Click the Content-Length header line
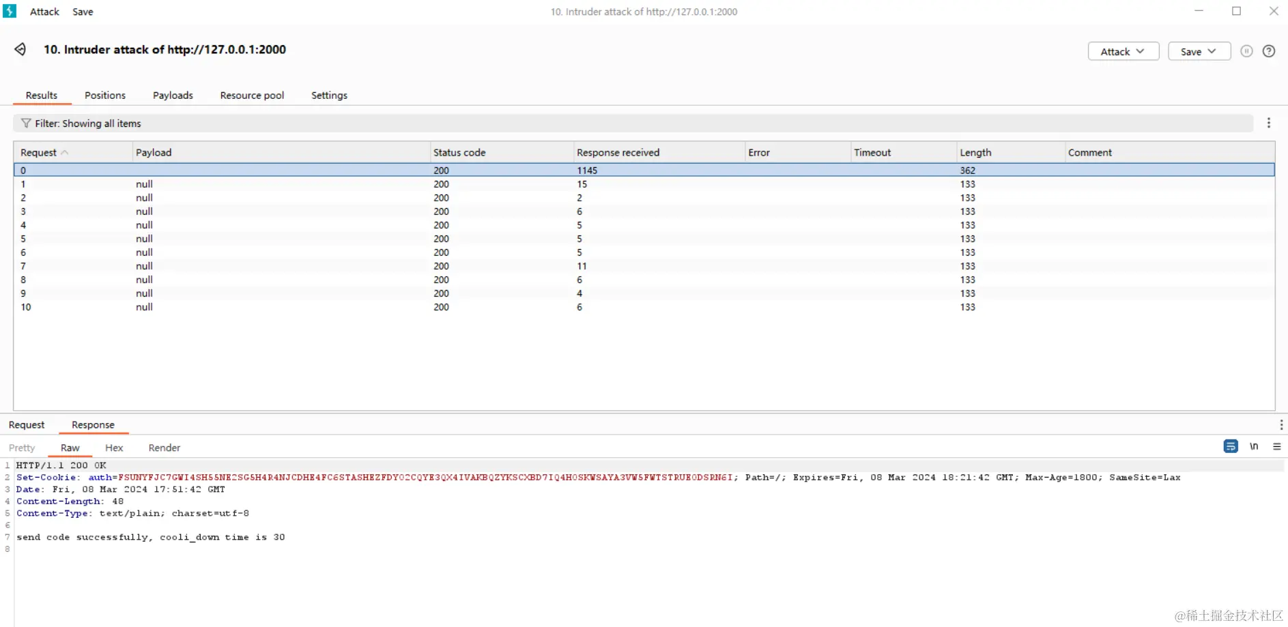Viewport: 1288px width, 627px height. pos(70,501)
